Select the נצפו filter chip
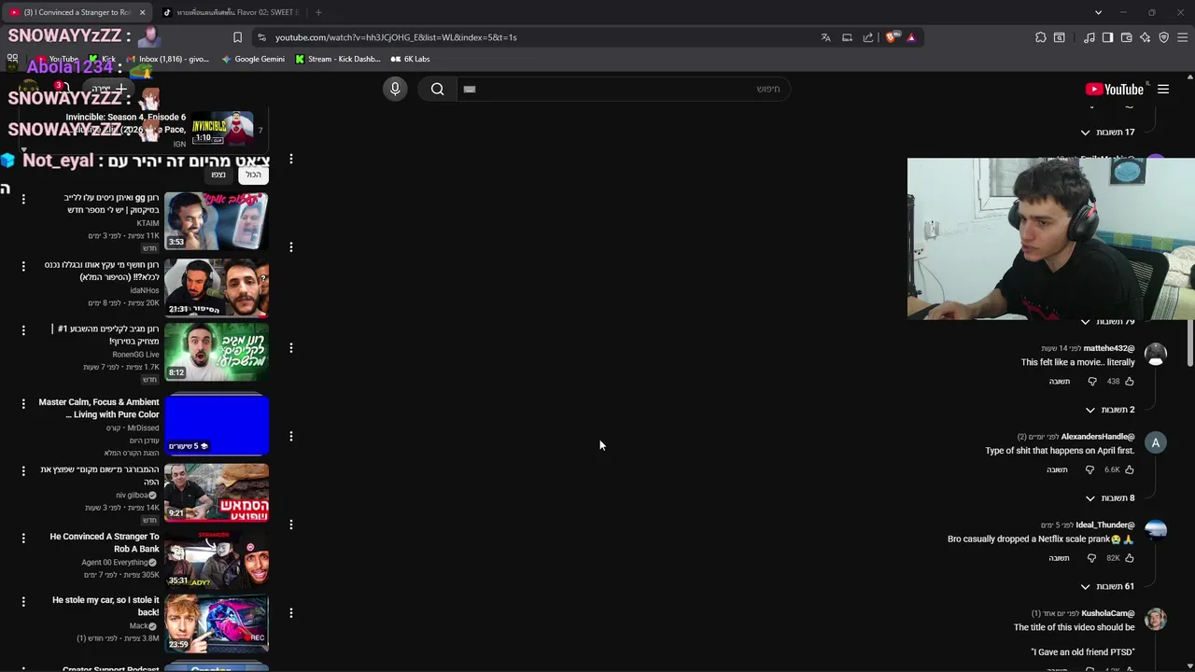The height and width of the screenshot is (672, 1195). 218,175
